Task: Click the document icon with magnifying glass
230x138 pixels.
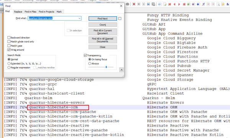Action: [x=218, y=4]
